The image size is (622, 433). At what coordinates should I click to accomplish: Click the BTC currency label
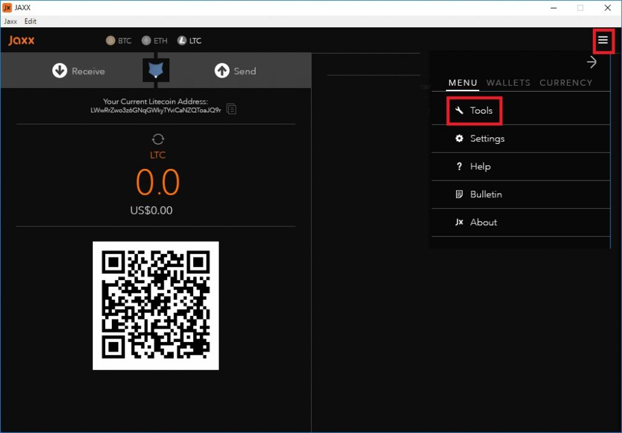click(125, 41)
